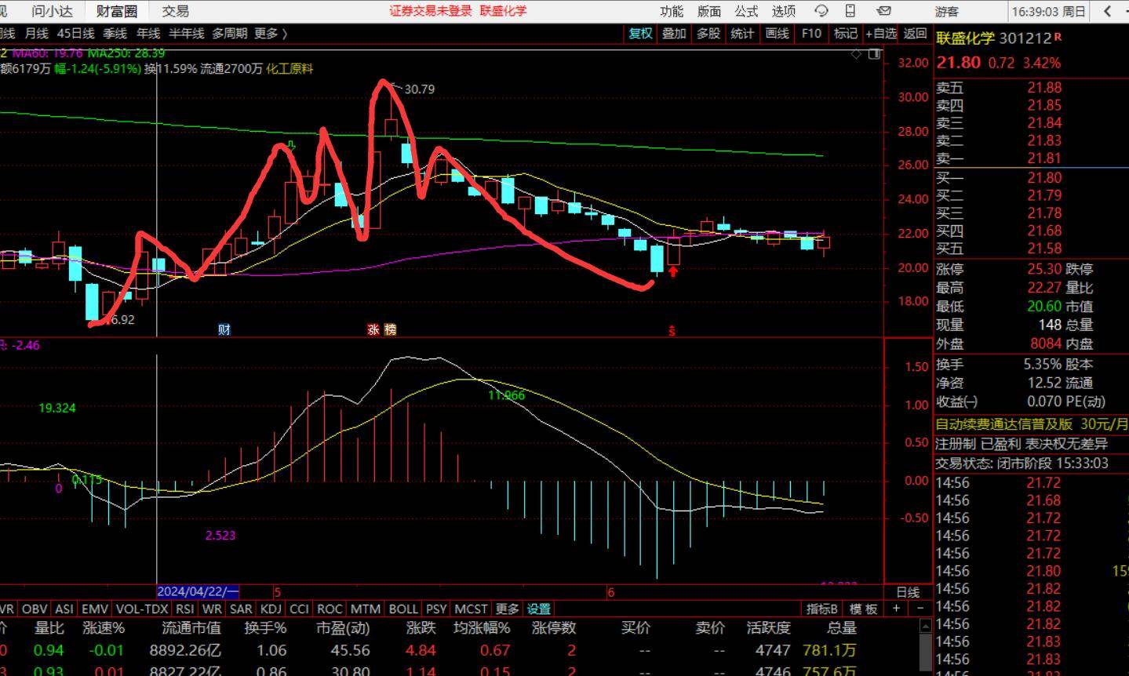Select the 季线 quarterly period
The height and width of the screenshot is (676, 1129).
click(115, 33)
